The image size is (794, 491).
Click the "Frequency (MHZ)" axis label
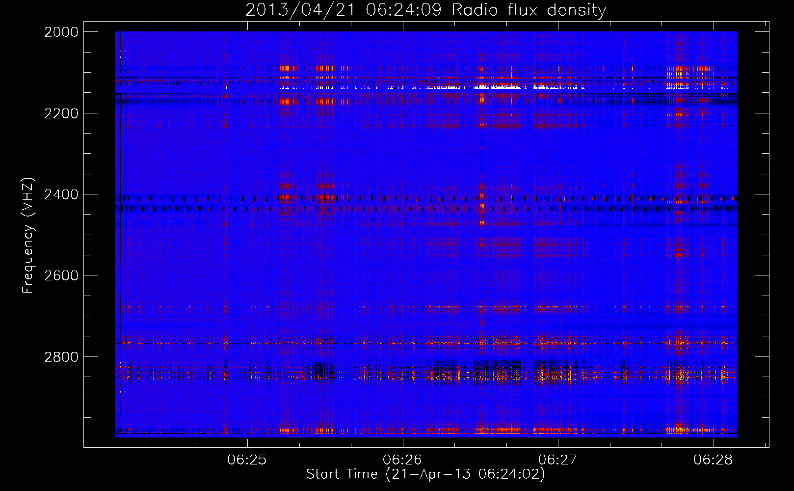pos(28,236)
